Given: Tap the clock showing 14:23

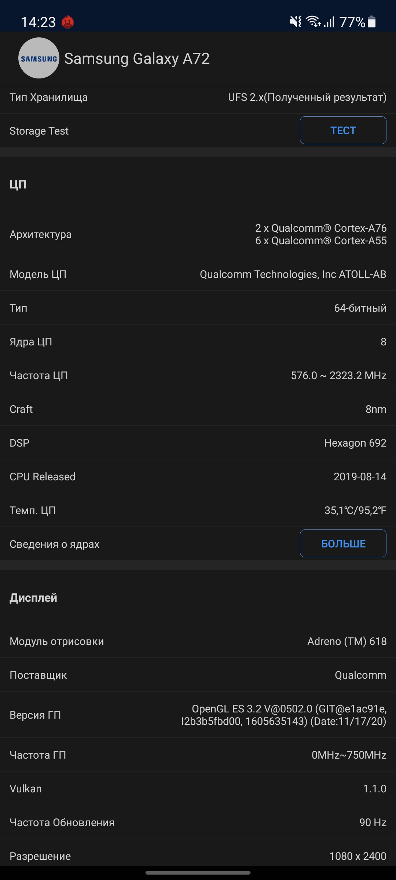Looking at the screenshot, I should click(38, 22).
